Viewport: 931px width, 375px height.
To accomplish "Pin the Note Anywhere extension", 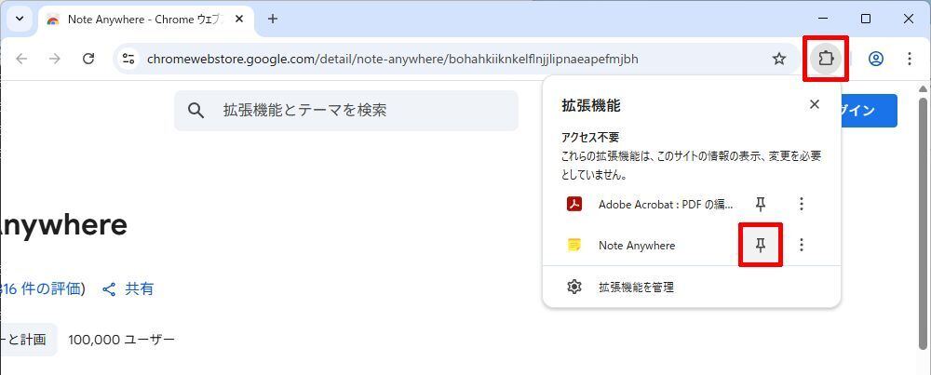I will click(x=761, y=245).
